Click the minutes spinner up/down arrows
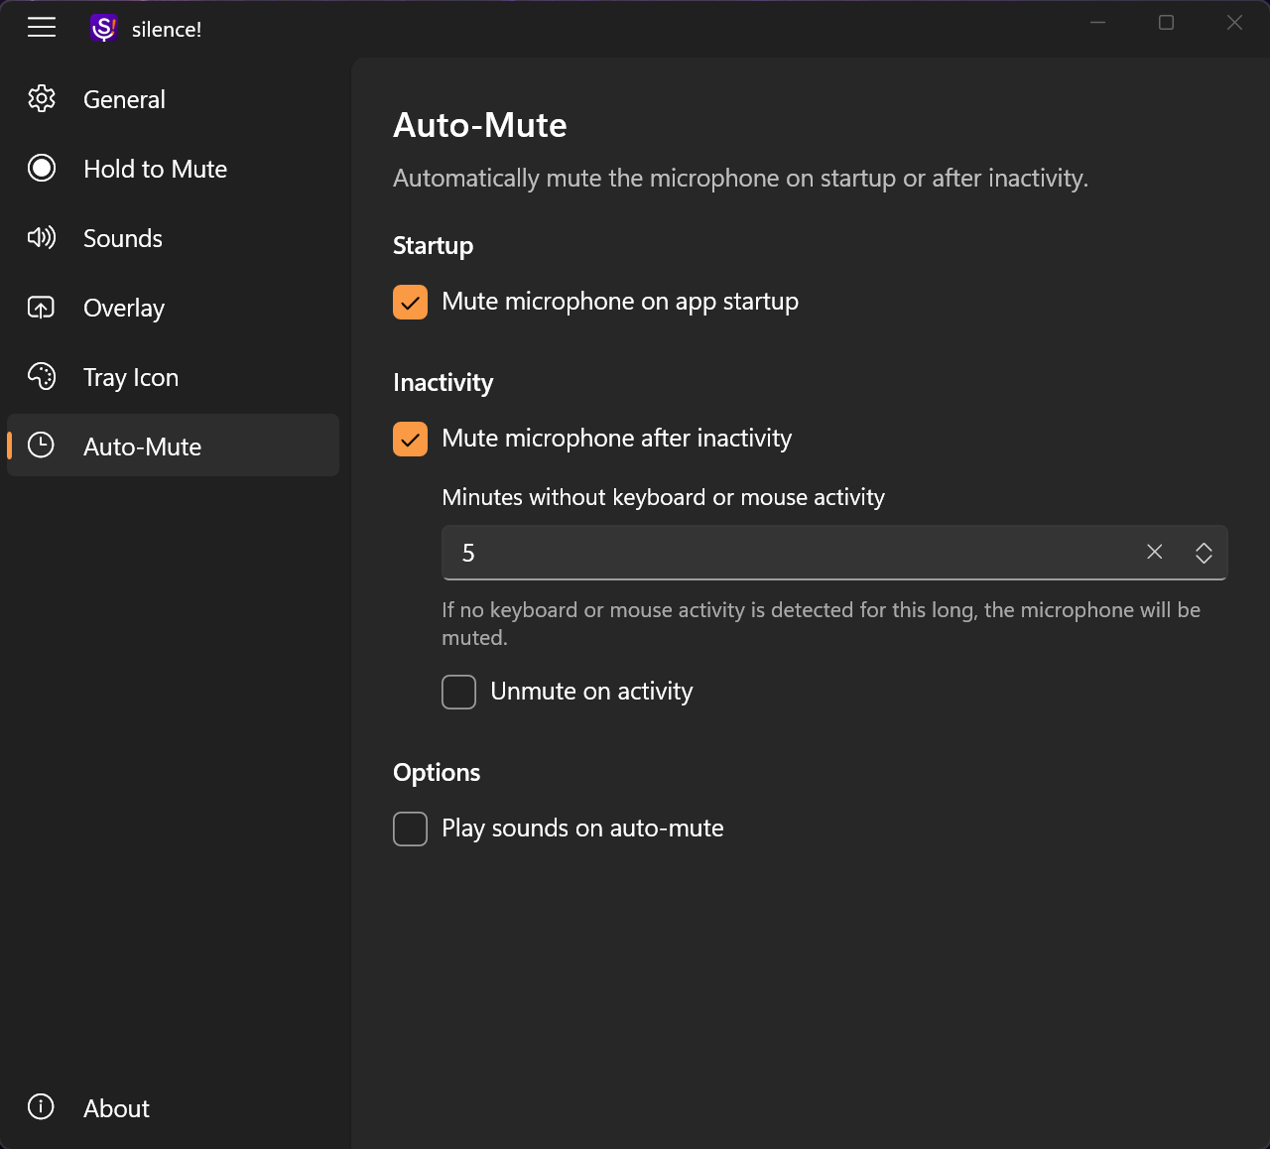Viewport: 1270px width, 1149px height. (x=1204, y=553)
